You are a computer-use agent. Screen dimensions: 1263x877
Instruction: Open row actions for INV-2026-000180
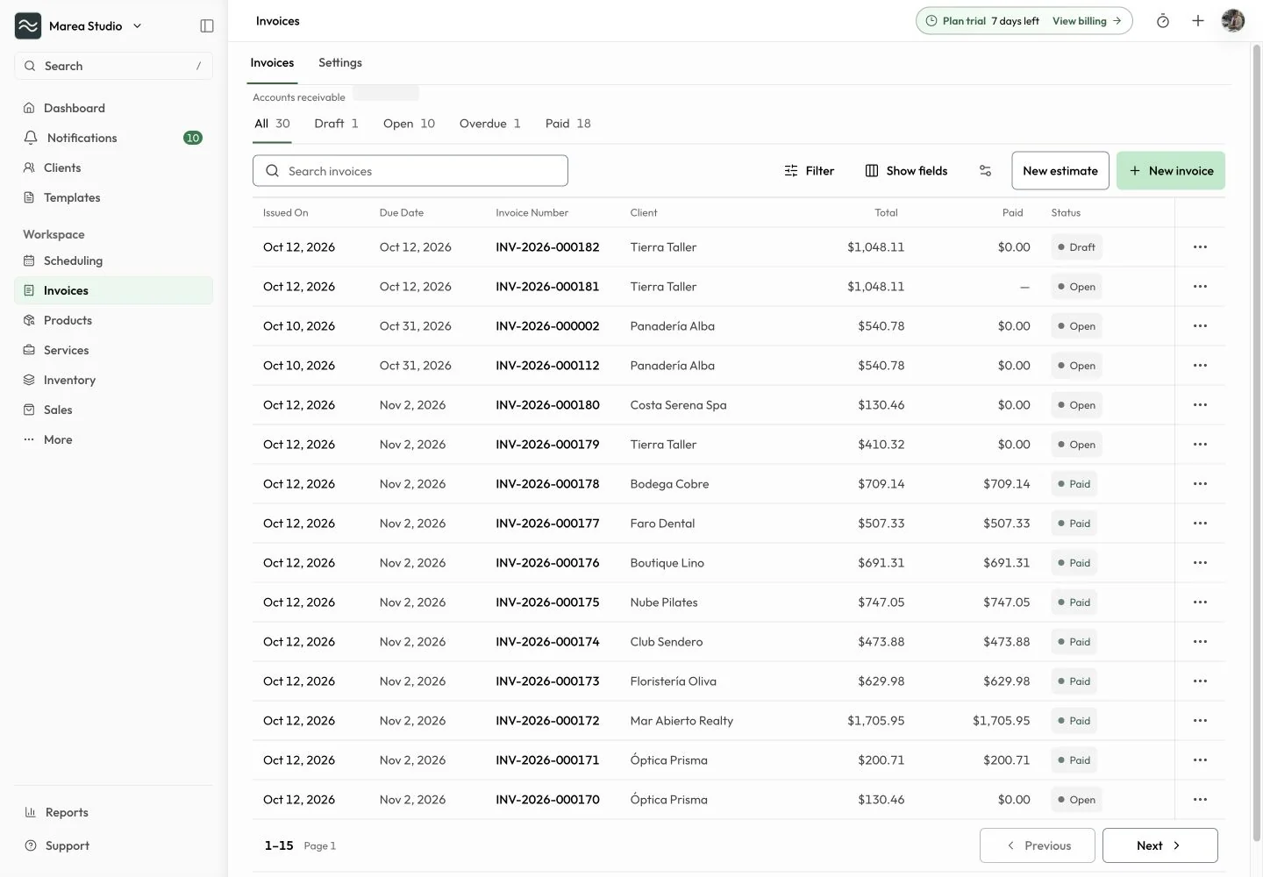(x=1200, y=405)
